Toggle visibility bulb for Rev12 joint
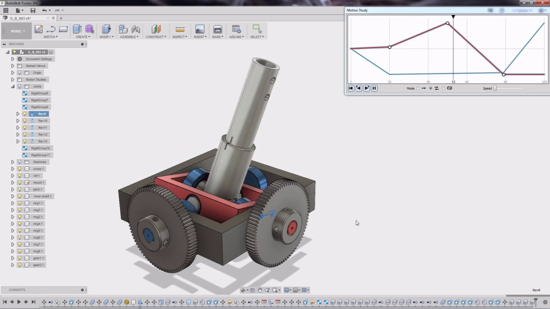This screenshot has width=550, height=309. 24,134
